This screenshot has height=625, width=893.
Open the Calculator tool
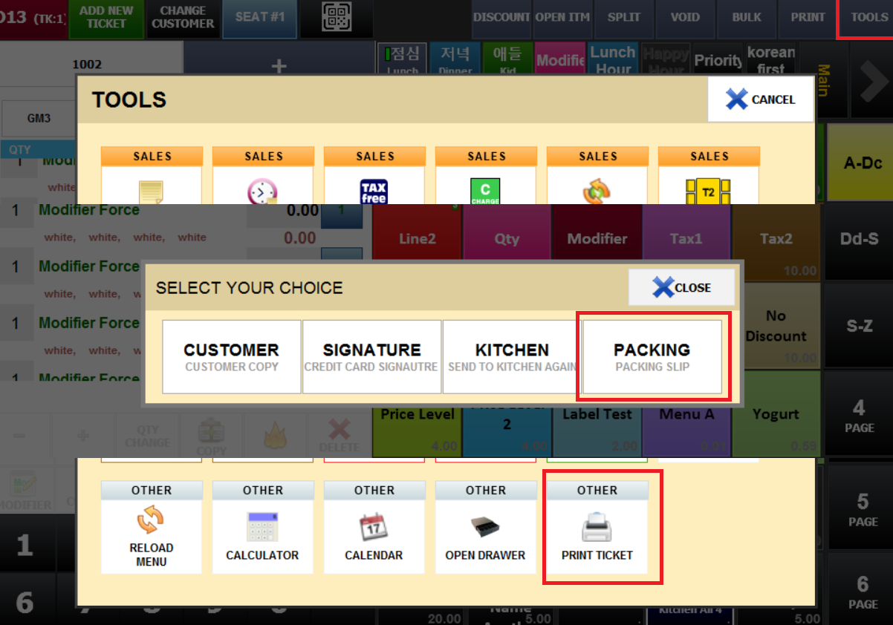click(263, 527)
